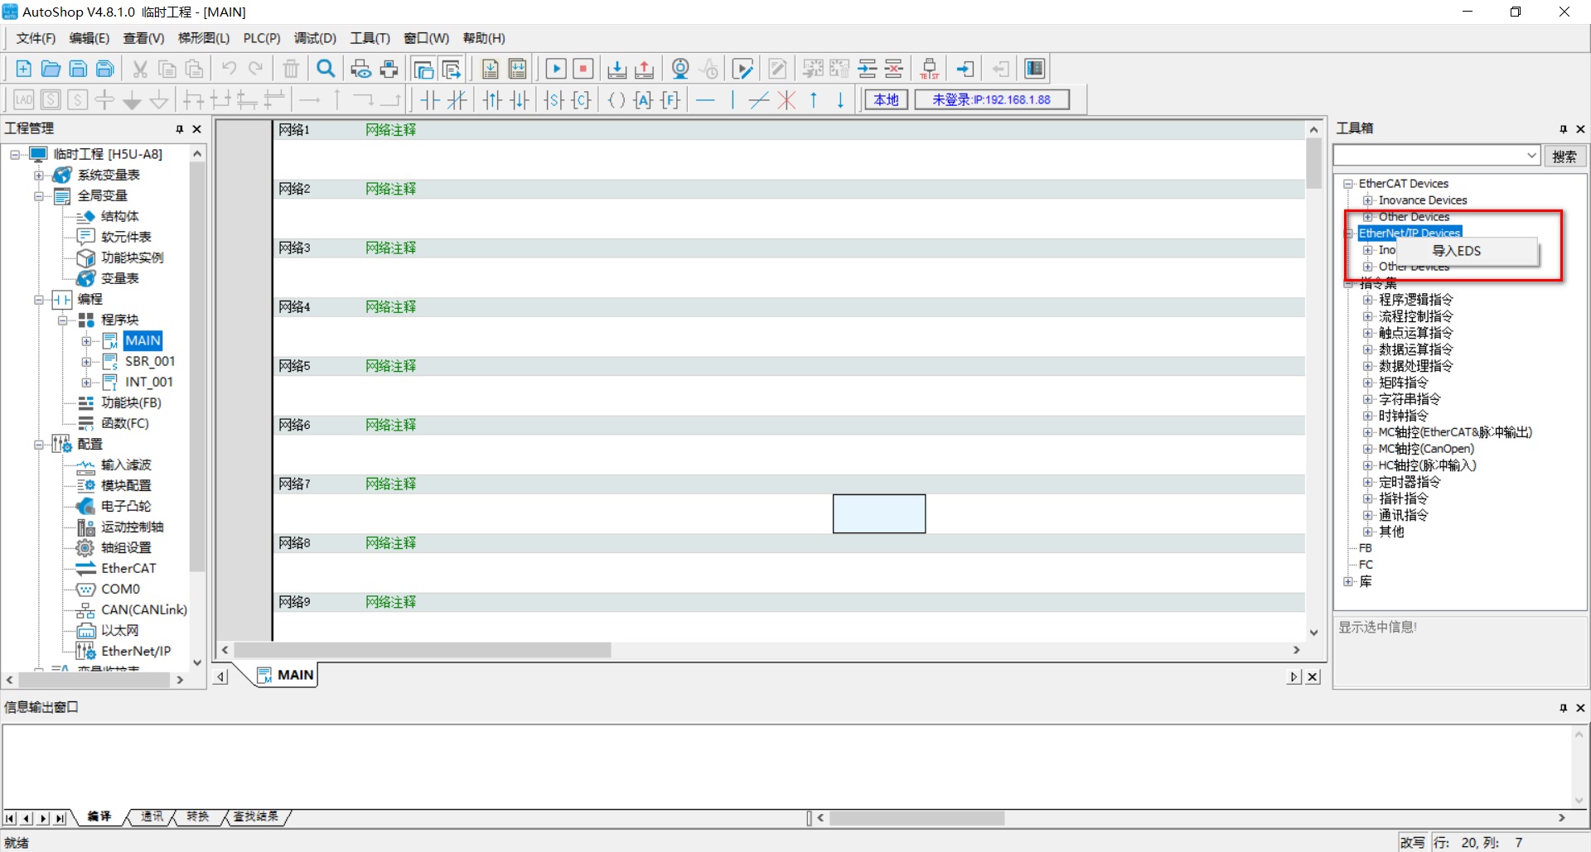1591x852 pixels.
Task: Start PLC with the Run icon
Action: (x=556, y=69)
